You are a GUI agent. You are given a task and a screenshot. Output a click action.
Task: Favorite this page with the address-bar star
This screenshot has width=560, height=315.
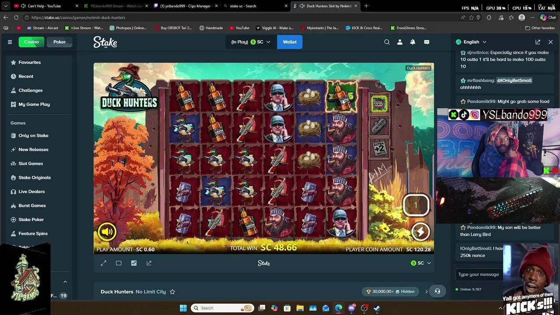coord(471,17)
